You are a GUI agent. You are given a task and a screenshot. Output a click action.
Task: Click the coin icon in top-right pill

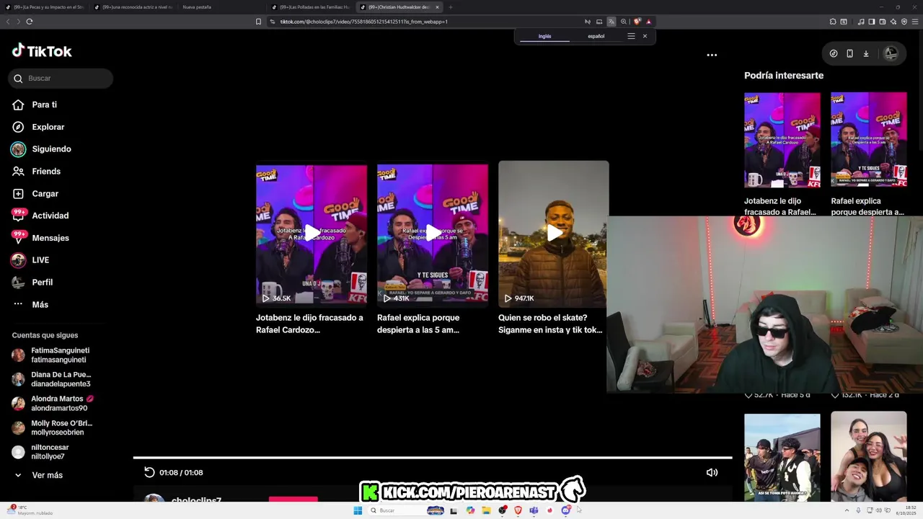834,53
